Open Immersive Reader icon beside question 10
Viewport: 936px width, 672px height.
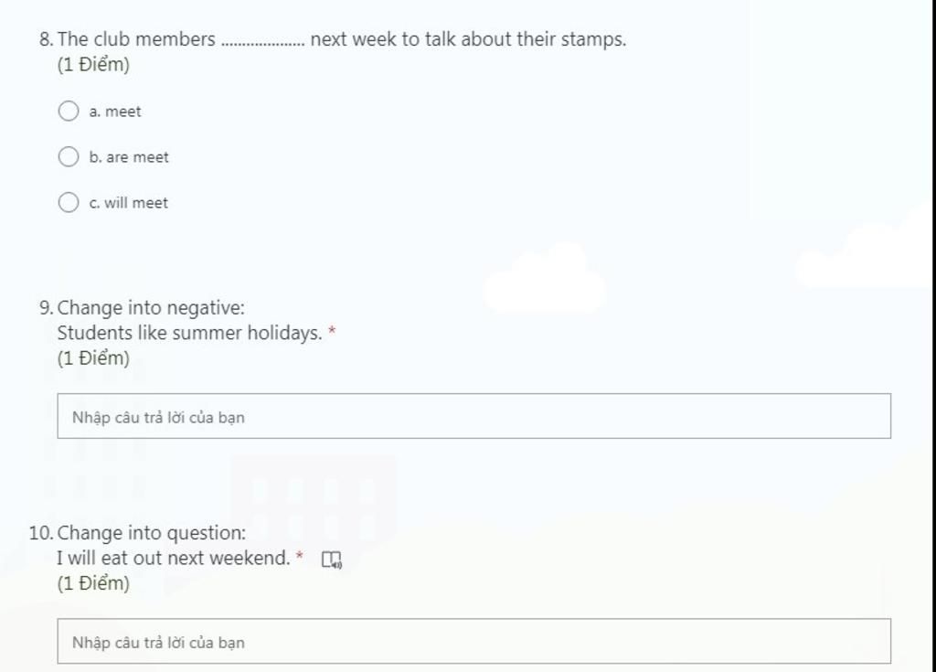(331, 560)
